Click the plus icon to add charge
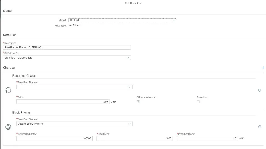This screenshot has height=149, width=266. 263,68
